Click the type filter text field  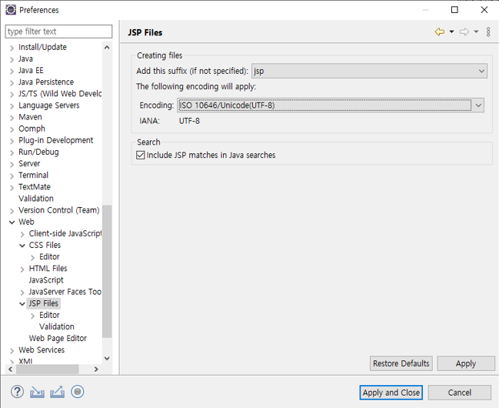pos(58,32)
